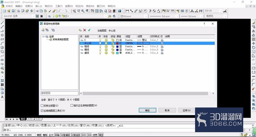Toggle the plot printer icon for layer 0
The width and height of the screenshot is (256, 137).
[162, 40]
